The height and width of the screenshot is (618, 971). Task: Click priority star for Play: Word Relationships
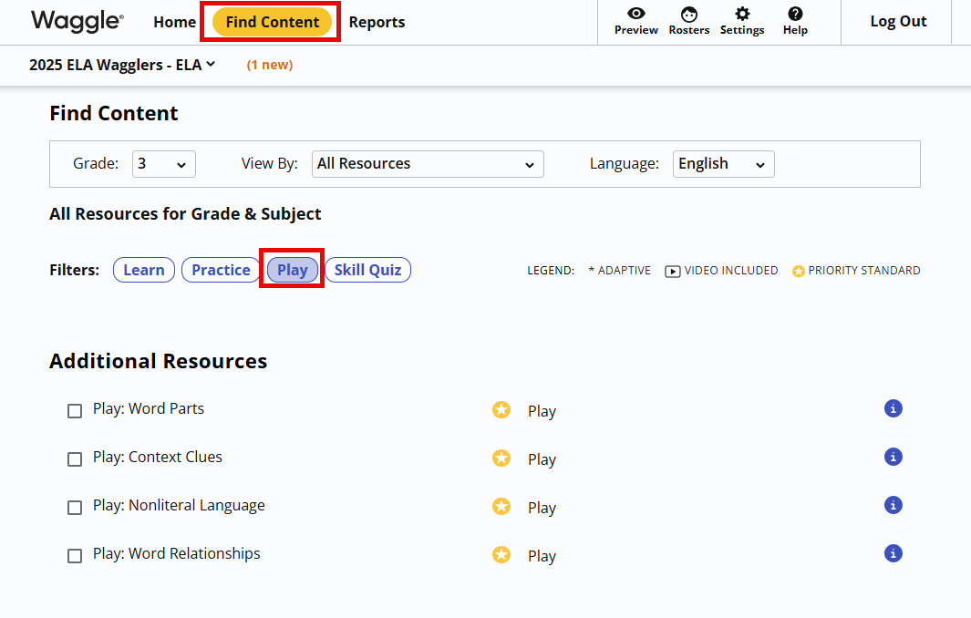pyautogui.click(x=501, y=555)
